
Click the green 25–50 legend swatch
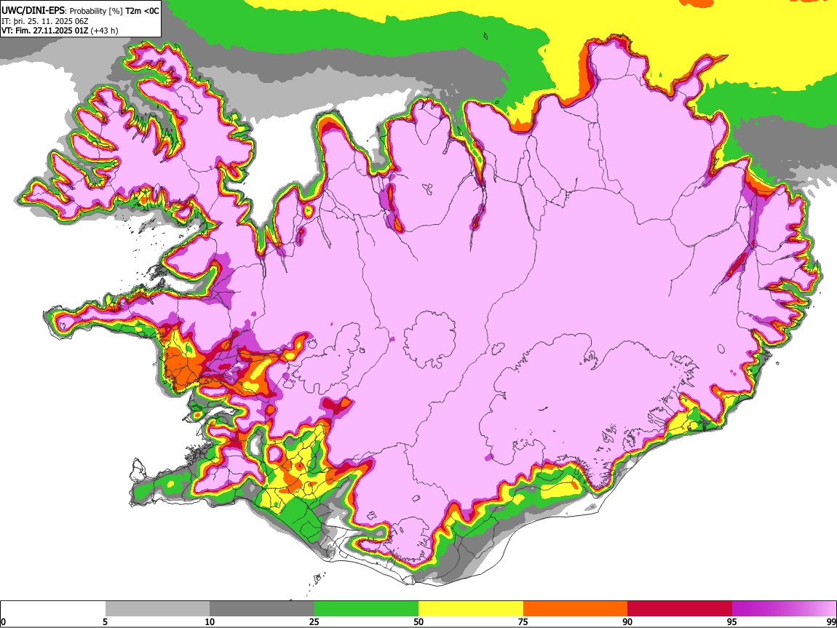(x=366, y=609)
